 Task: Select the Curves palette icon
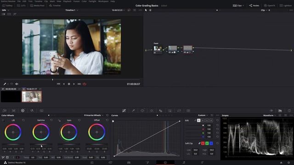(124, 110)
